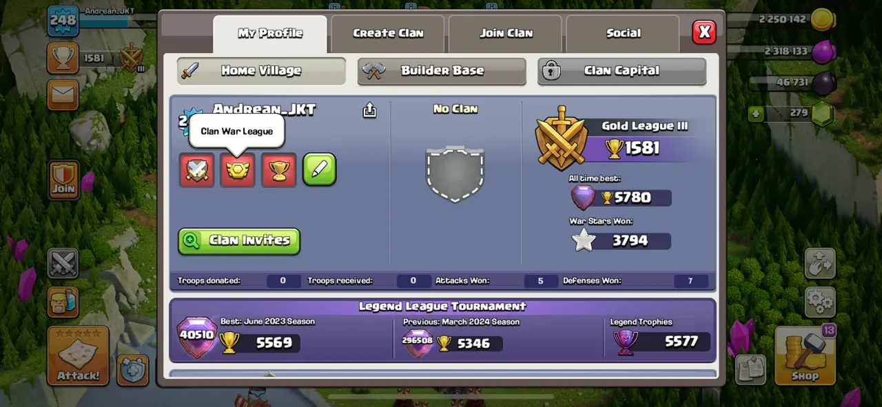The width and height of the screenshot is (882, 407).
Task: Switch to the Join Clan tab
Action: tap(506, 33)
